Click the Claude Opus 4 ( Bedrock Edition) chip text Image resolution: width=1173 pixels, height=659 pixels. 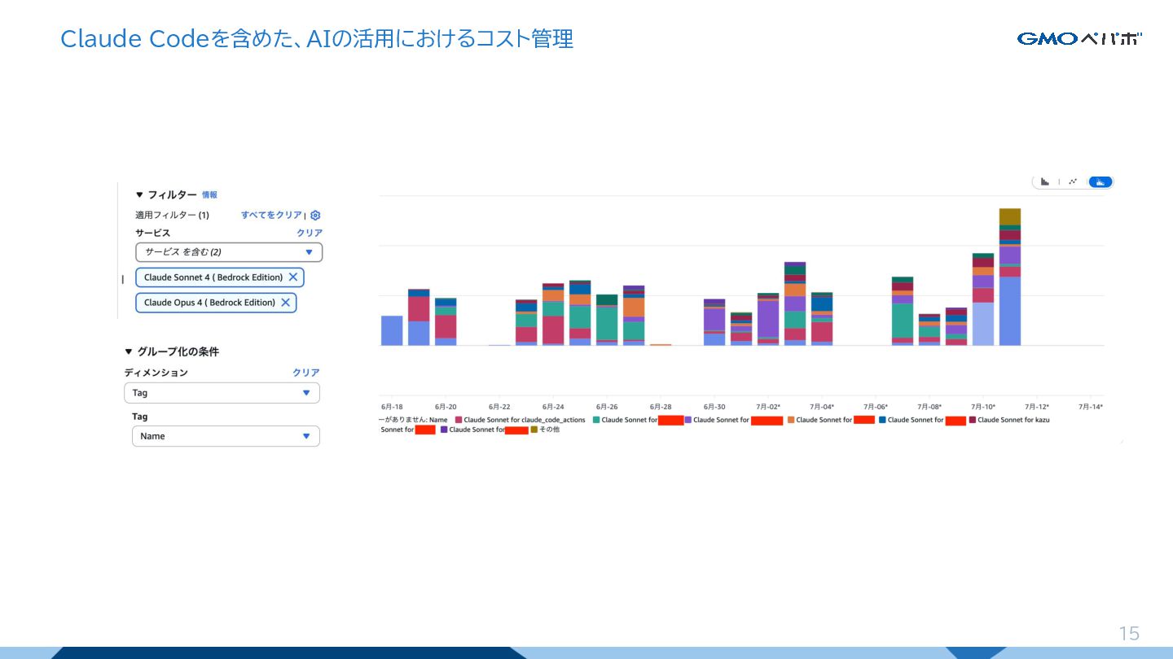coord(209,303)
